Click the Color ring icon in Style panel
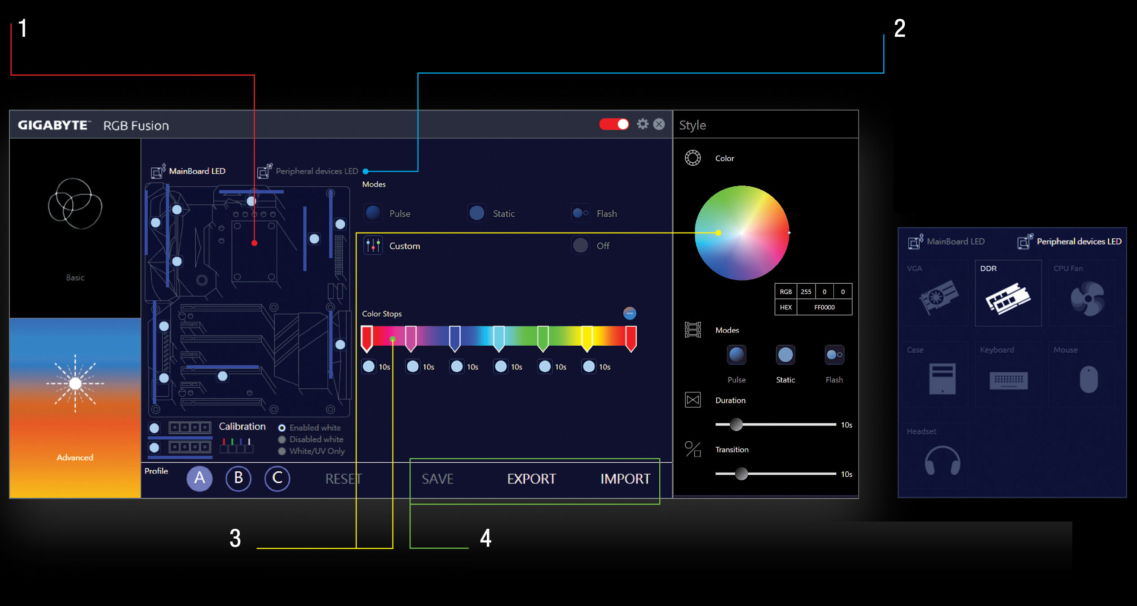The image size is (1137, 606). (x=692, y=158)
